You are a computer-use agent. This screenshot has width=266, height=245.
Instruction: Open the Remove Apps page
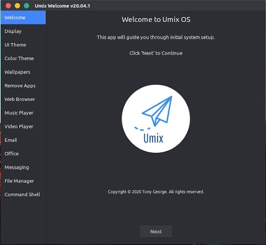coord(23,85)
